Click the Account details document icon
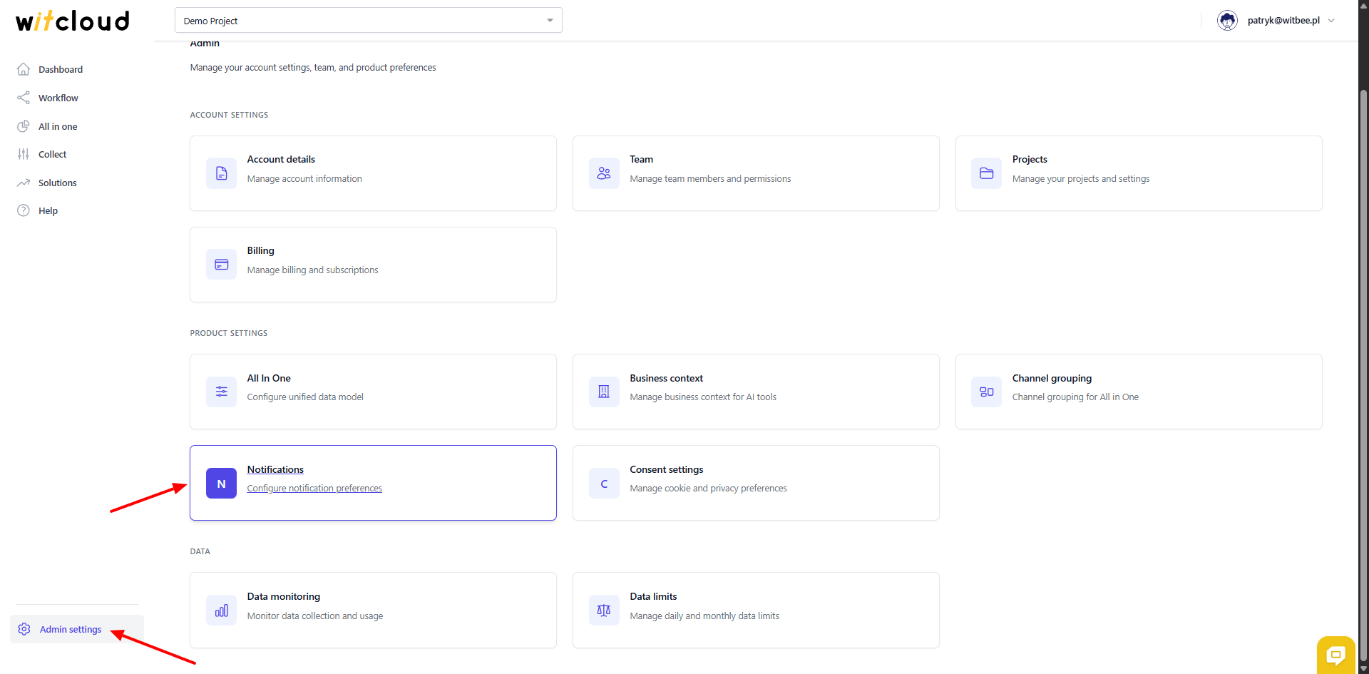Viewport: 1369px width, 674px height. point(221,173)
